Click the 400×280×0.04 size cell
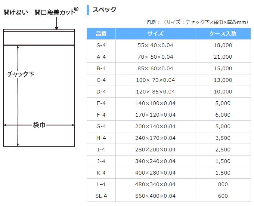This screenshot has height=206, width=254. tap(155, 173)
